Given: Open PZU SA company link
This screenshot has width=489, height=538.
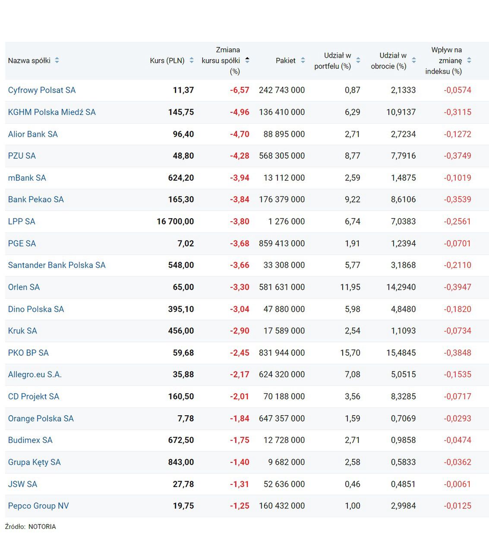Looking at the screenshot, I should [22, 156].
